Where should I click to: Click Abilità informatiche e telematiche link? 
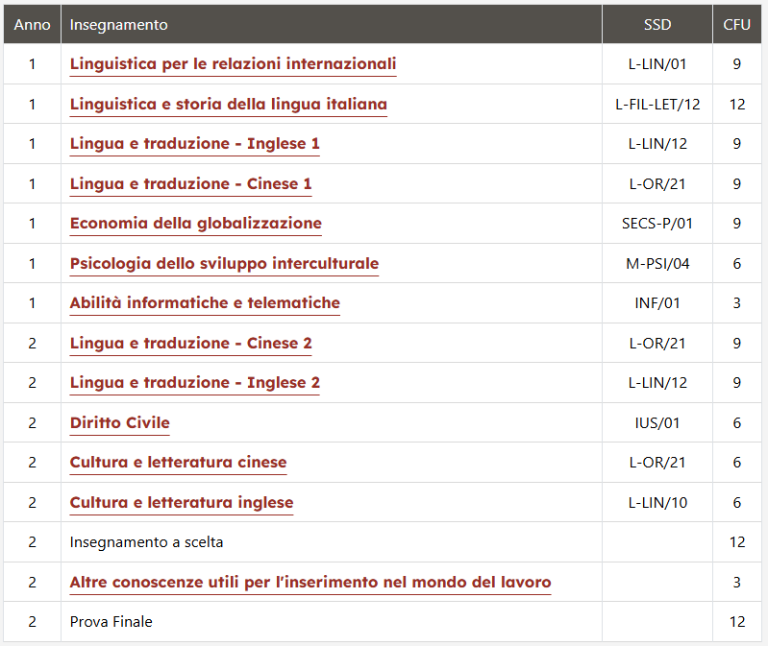pyautogui.click(x=205, y=303)
